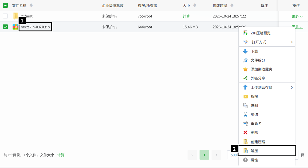Image resolution: width=308 pixels, height=168 pixels.
Task: Click the 解压 extract icon
Action: click(x=246, y=151)
